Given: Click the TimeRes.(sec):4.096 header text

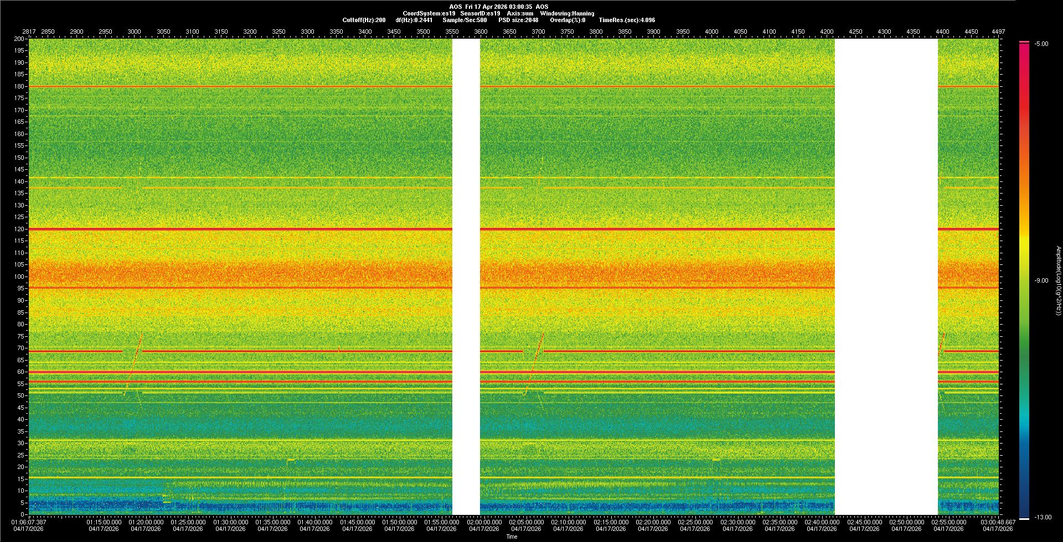Looking at the screenshot, I should pyautogui.click(x=627, y=20).
